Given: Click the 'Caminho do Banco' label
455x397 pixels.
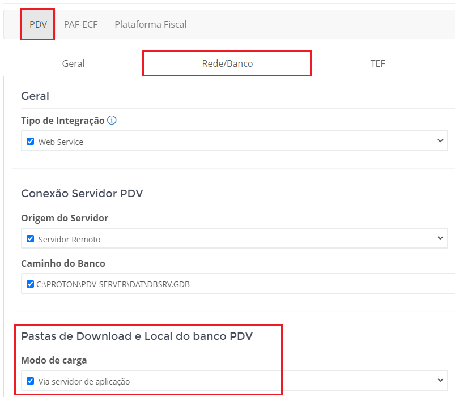Looking at the screenshot, I should pyautogui.click(x=63, y=263).
